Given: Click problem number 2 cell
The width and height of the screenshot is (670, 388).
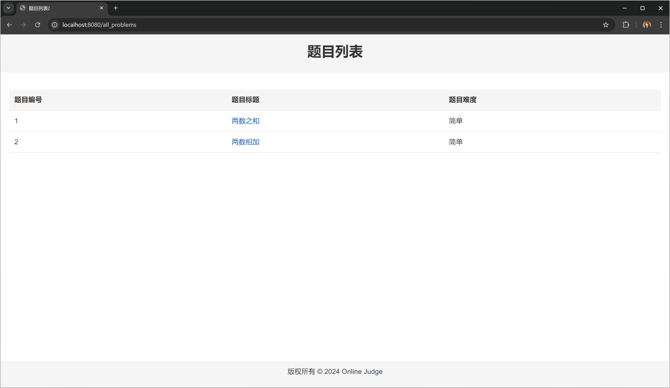Looking at the screenshot, I should click(x=17, y=142).
